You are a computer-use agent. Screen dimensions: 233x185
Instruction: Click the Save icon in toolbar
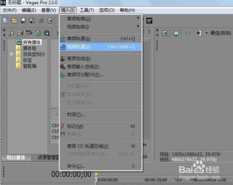pos(23,21)
